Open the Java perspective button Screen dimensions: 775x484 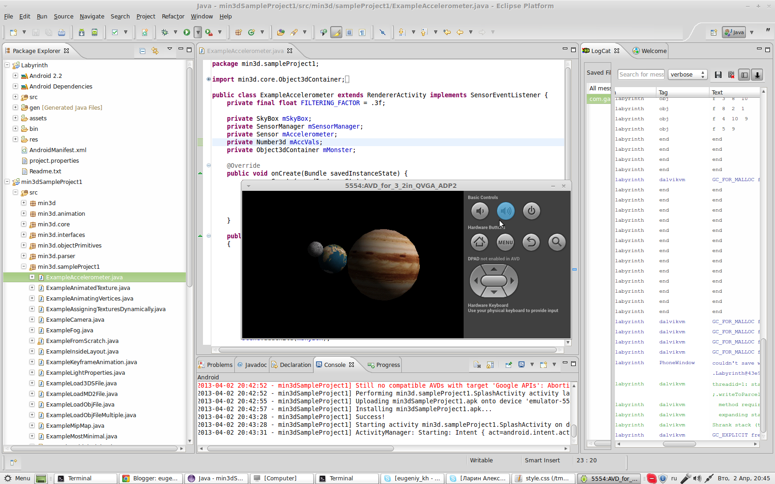pos(734,32)
